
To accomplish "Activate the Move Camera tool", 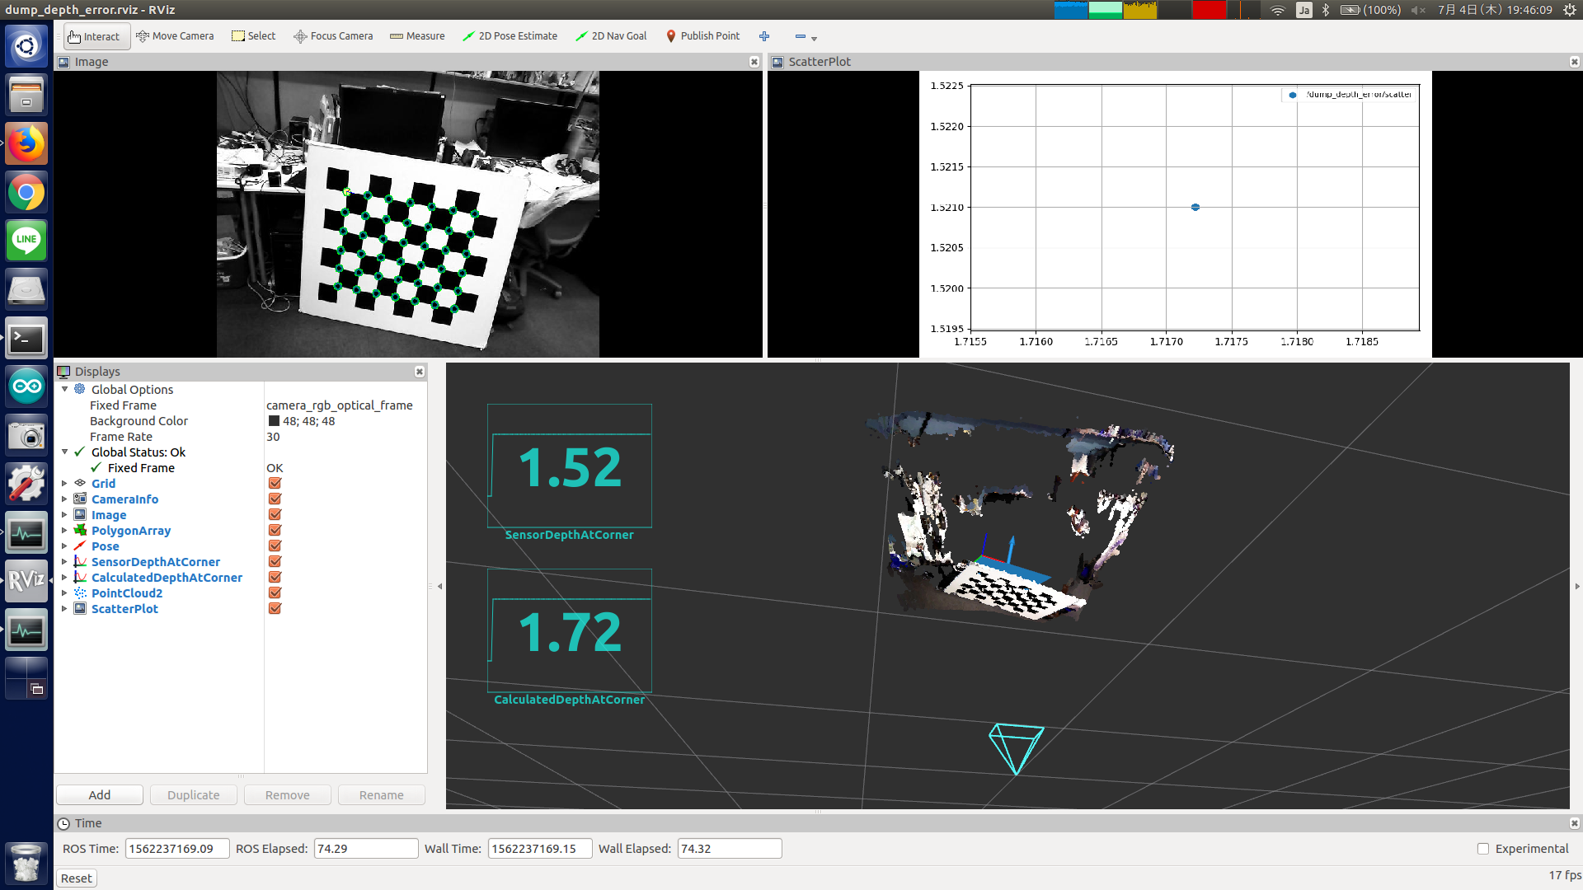I will coord(175,36).
